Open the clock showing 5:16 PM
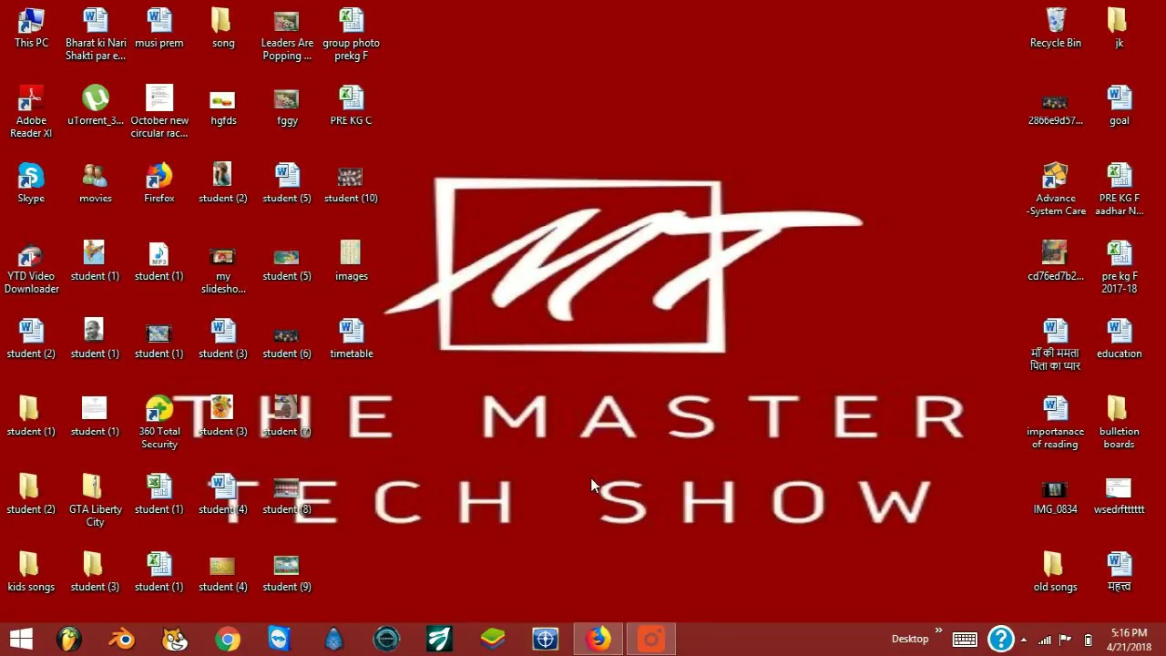The image size is (1166, 656). (1129, 640)
